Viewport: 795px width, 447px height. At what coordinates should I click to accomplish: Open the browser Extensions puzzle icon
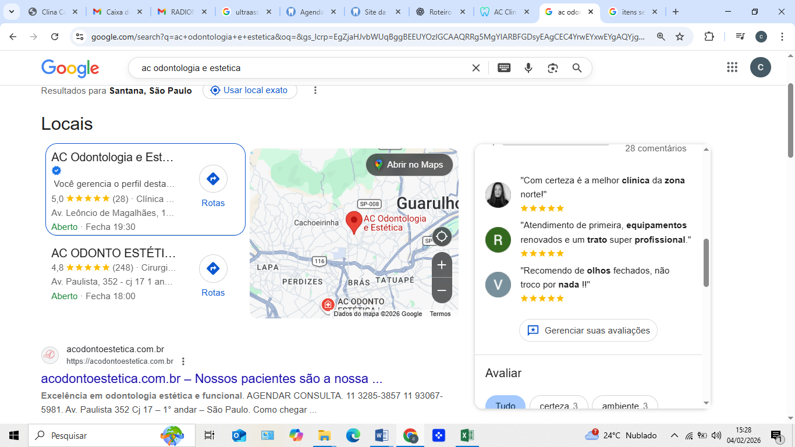coord(709,36)
